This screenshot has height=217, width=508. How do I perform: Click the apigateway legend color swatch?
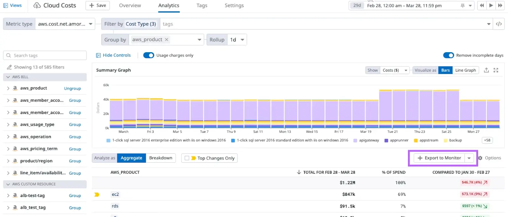coord(355,140)
